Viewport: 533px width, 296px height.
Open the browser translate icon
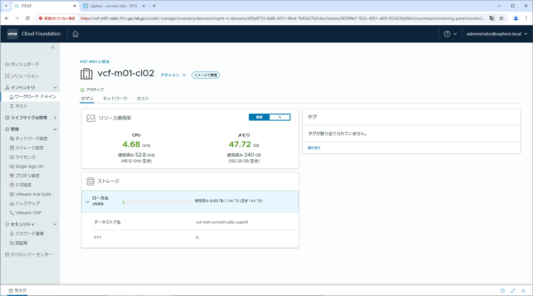point(492,18)
